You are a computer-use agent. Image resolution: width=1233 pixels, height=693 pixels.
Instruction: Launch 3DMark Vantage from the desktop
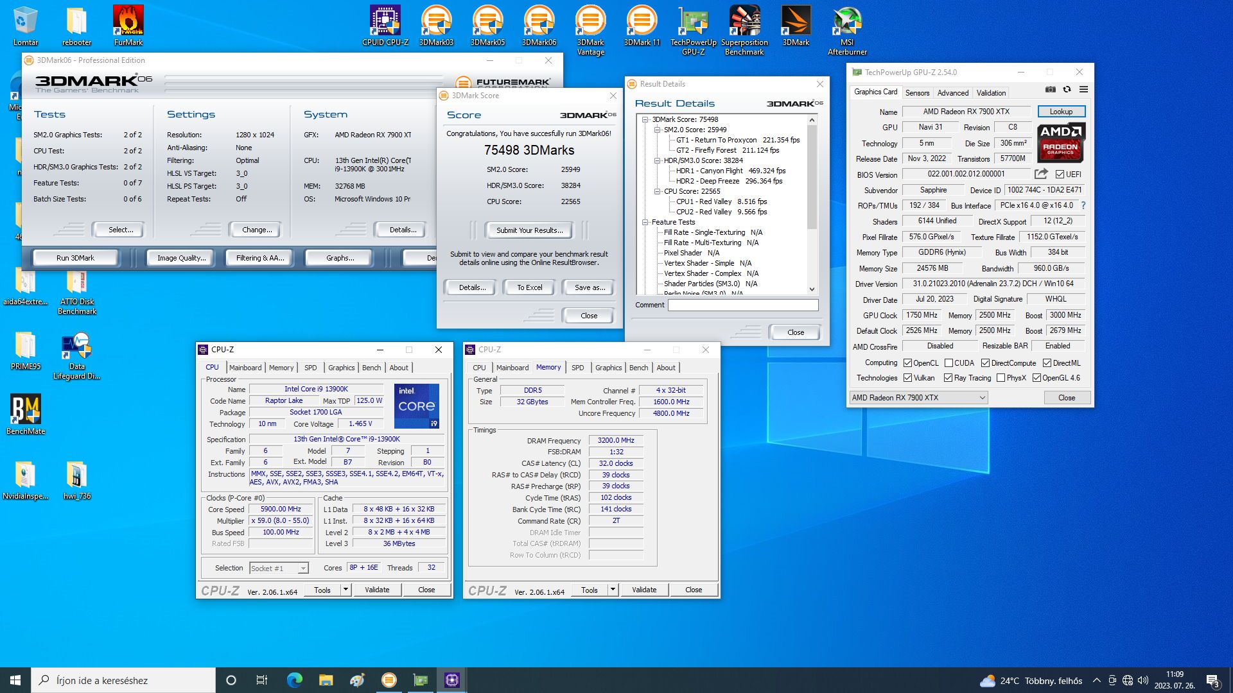[x=591, y=30]
